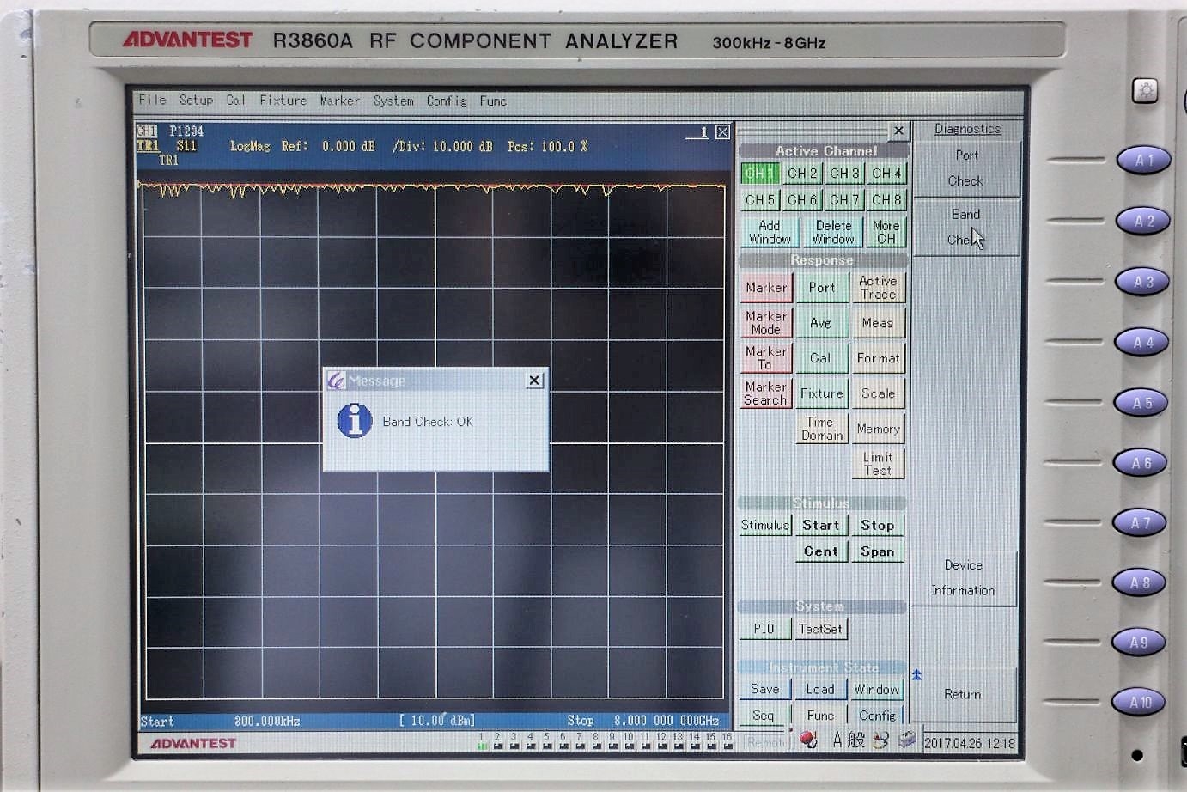The image size is (1187, 792).
Task: Click the Stimulus button beside Start
Action: click(764, 525)
